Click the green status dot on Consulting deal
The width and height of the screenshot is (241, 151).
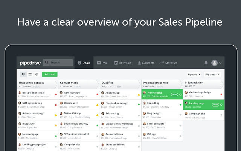pyautogui.click(x=180, y=105)
